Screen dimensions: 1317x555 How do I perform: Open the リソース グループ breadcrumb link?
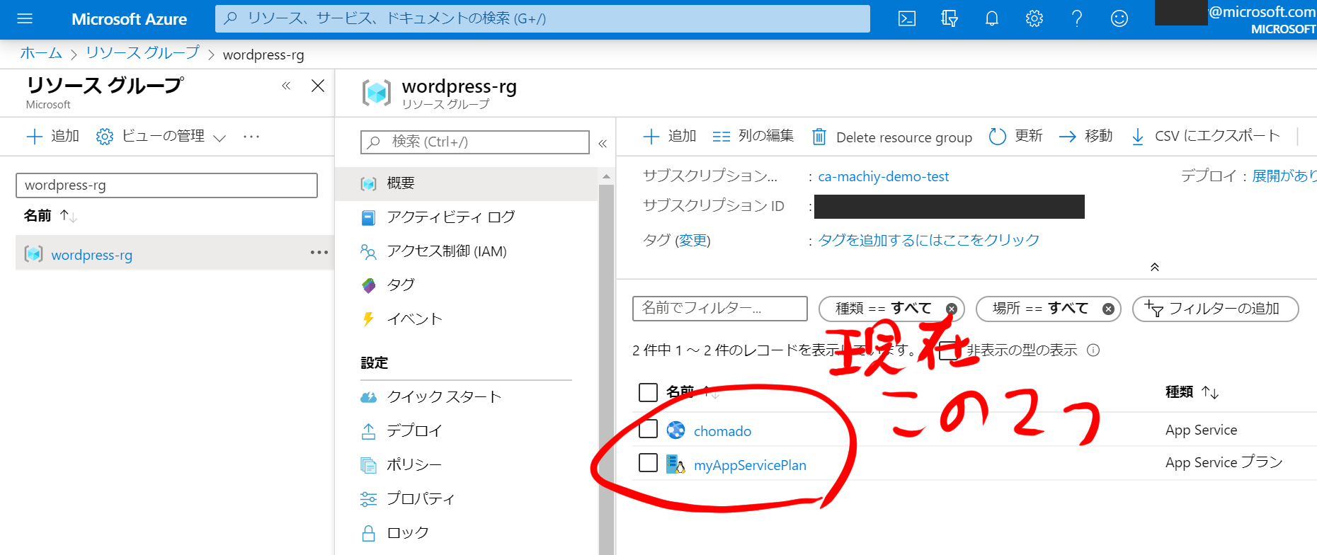click(x=142, y=53)
